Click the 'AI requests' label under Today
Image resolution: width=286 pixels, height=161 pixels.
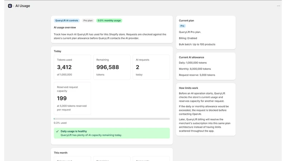pyautogui.click(x=142, y=60)
